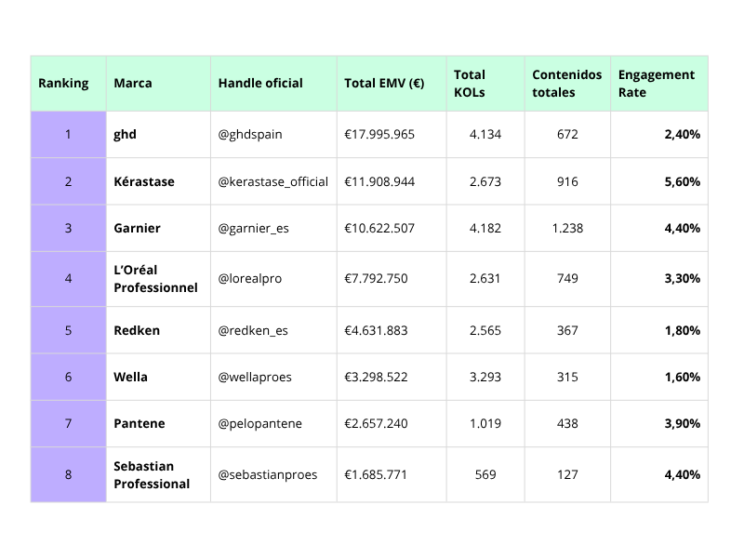This screenshot has width=744, height=558.
Task: Select the @kerastase_official handle
Action: click(x=273, y=182)
